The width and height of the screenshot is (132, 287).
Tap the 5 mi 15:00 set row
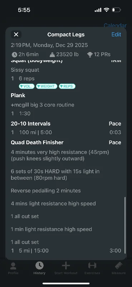(x=66, y=250)
